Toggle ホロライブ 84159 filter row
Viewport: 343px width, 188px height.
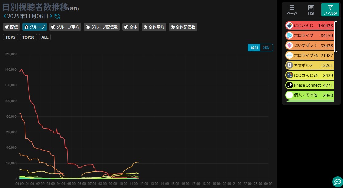coord(310,35)
